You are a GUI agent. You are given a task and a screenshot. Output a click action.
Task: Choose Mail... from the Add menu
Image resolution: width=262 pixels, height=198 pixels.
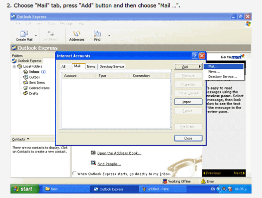[x=224, y=66]
